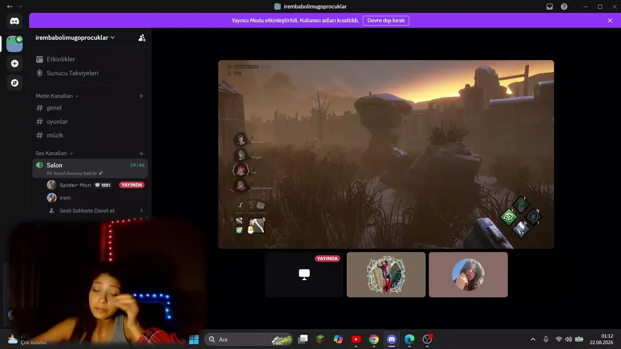Click the Add a Server plus icon
The height and width of the screenshot is (349, 621).
coord(15,63)
